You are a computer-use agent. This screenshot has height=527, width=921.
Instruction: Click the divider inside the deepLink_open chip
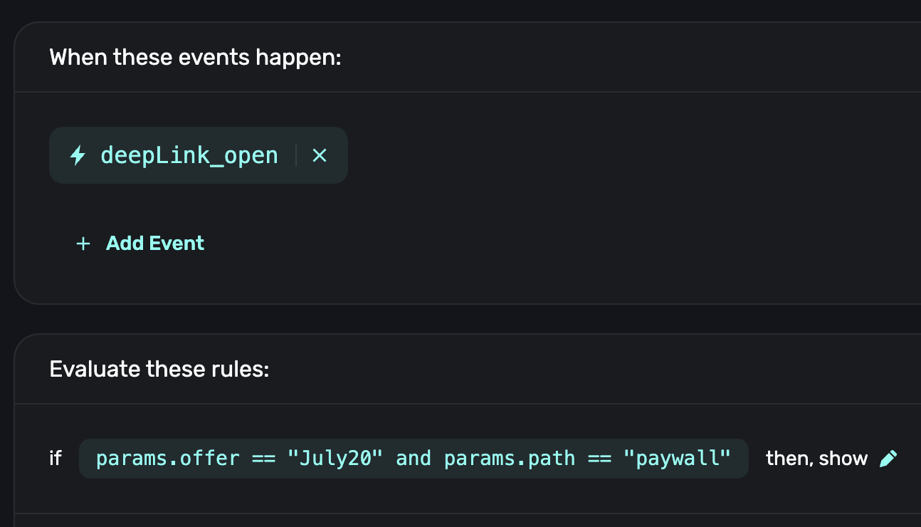pos(296,155)
